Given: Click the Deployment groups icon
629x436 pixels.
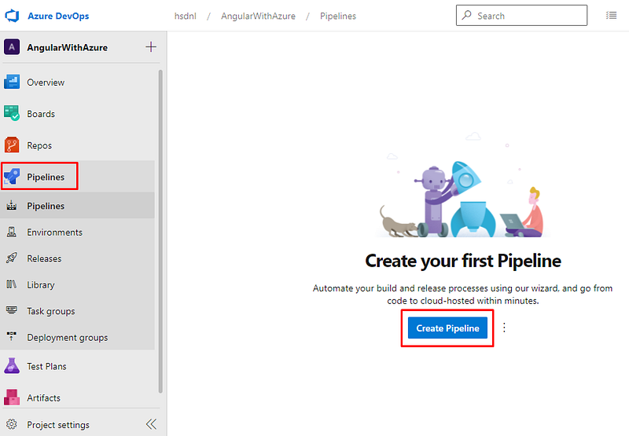Looking at the screenshot, I should [12, 335].
